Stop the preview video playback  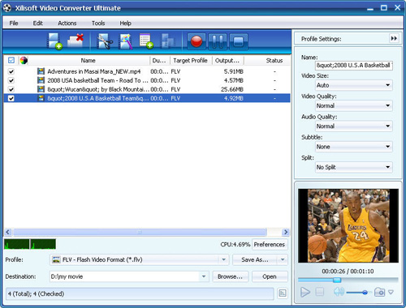[x=320, y=292]
